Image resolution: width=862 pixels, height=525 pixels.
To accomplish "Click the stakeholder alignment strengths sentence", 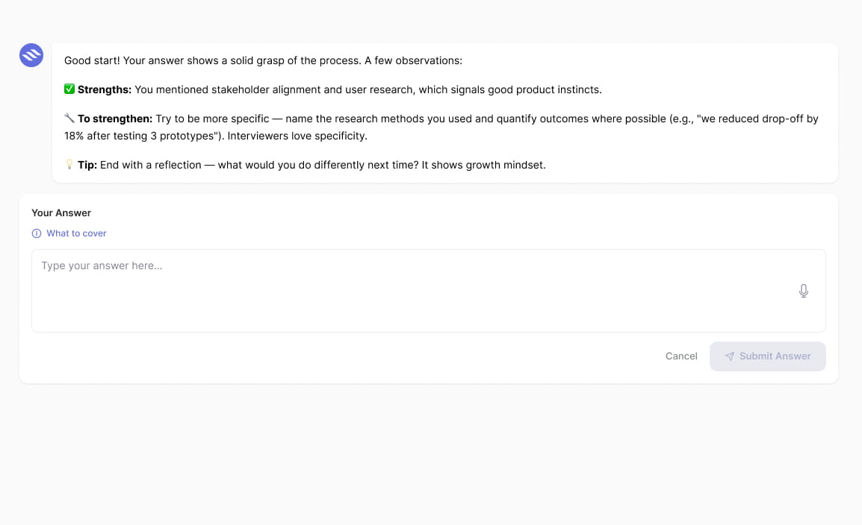I will pos(368,89).
